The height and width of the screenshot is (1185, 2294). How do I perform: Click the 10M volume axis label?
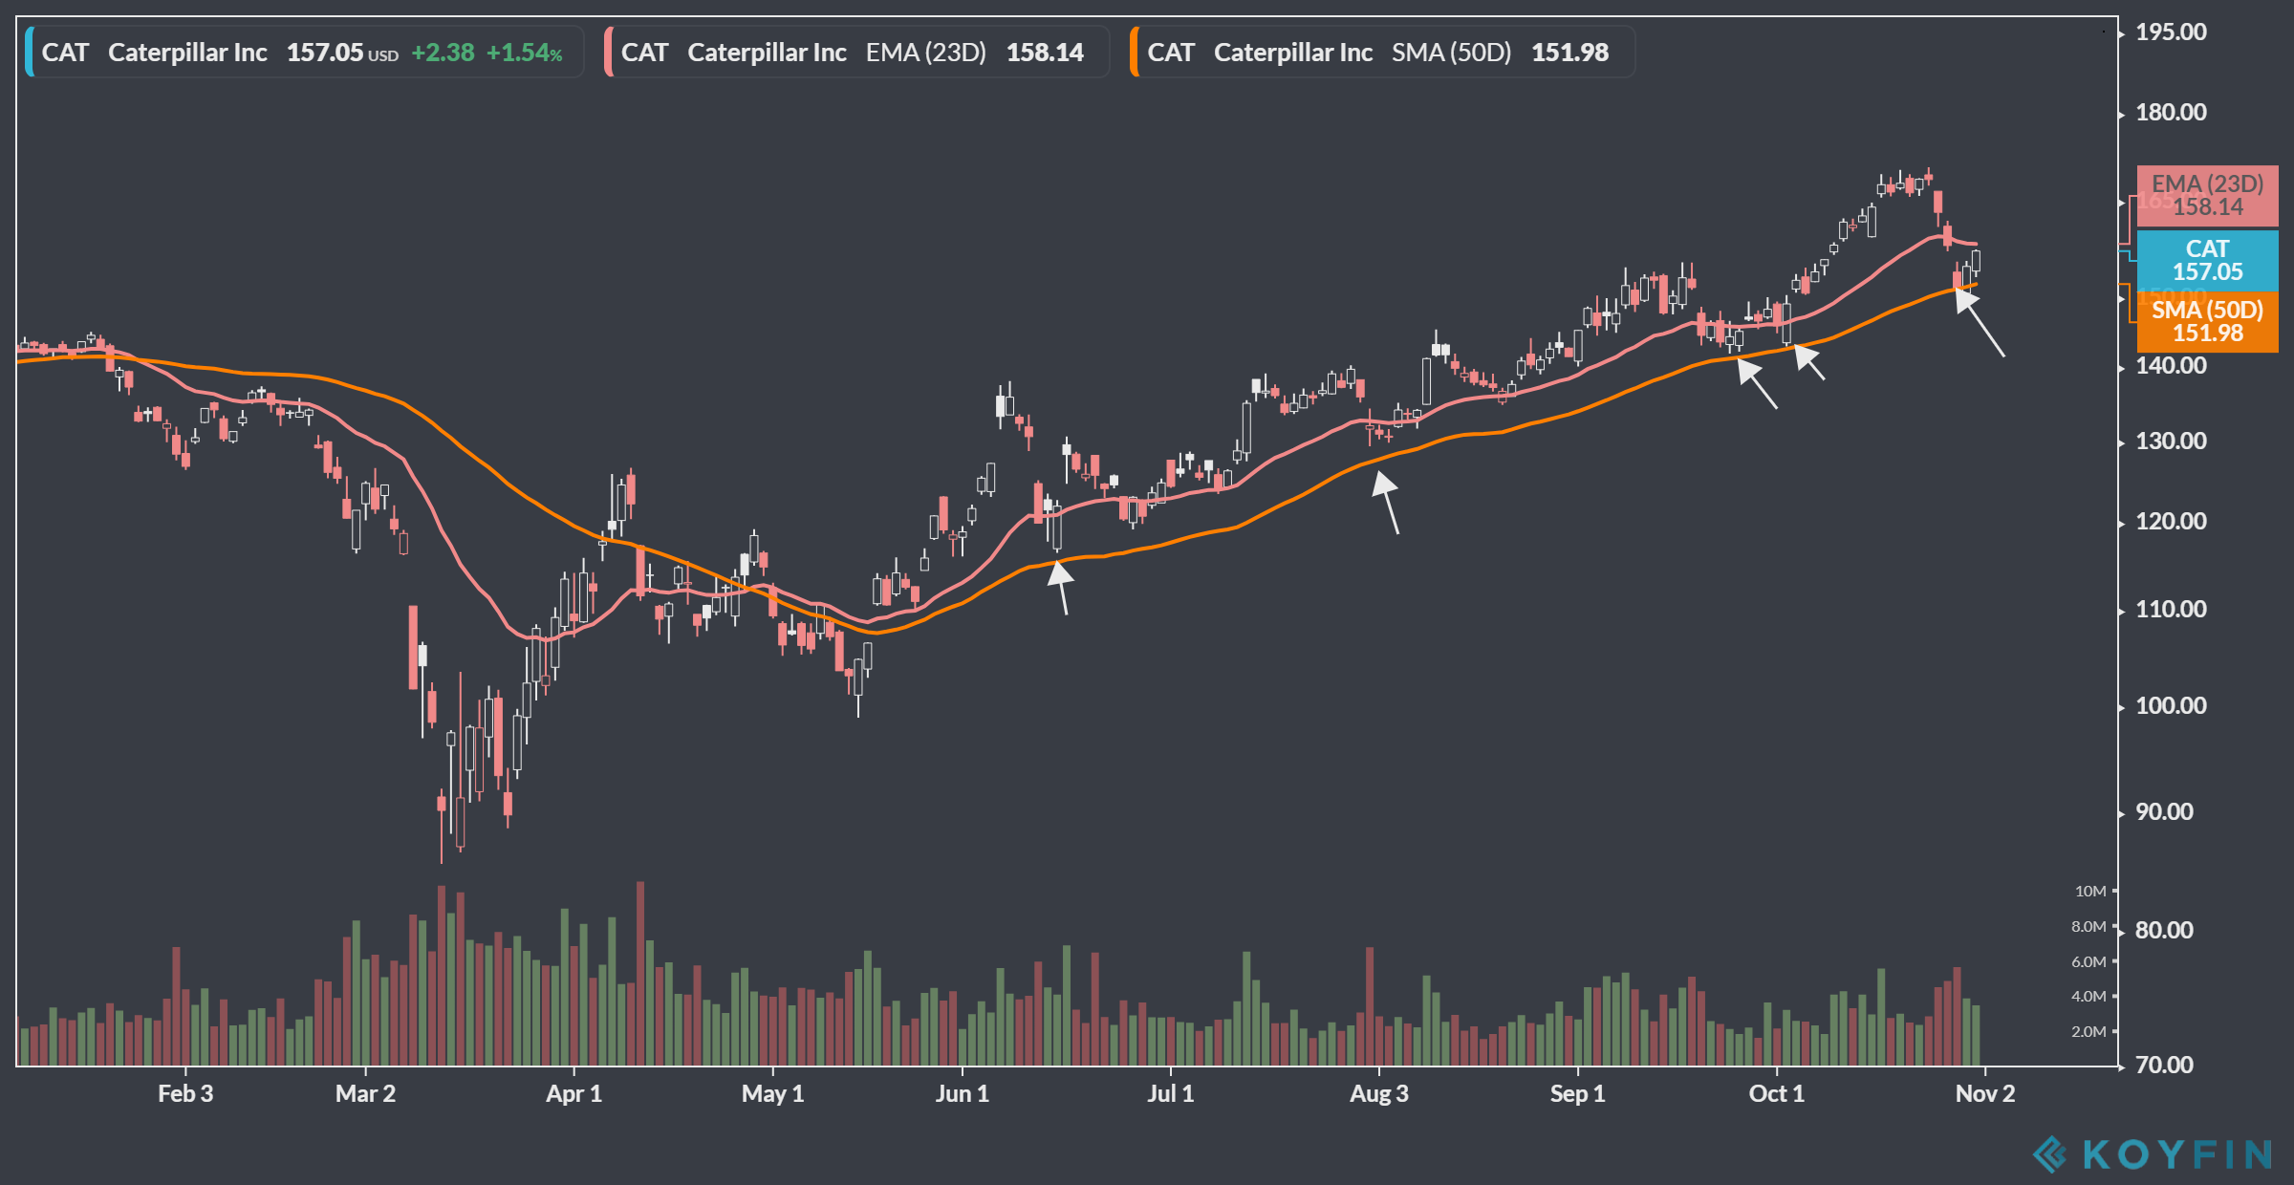2090,892
